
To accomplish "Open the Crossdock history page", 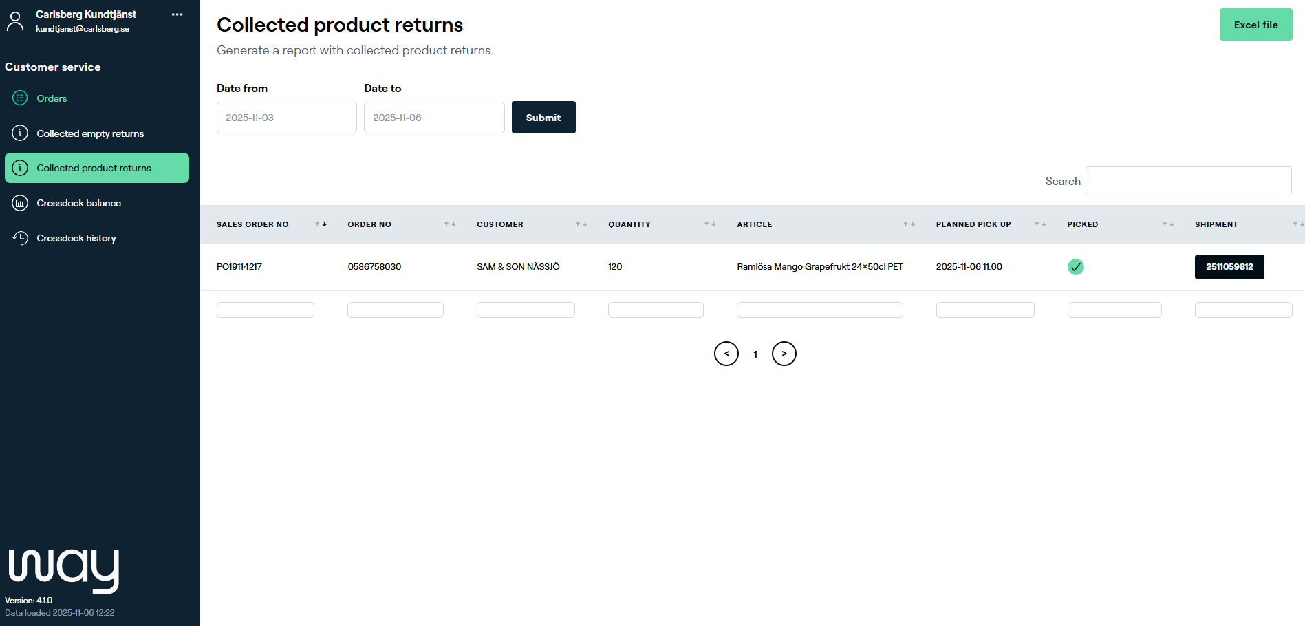I will tap(76, 238).
